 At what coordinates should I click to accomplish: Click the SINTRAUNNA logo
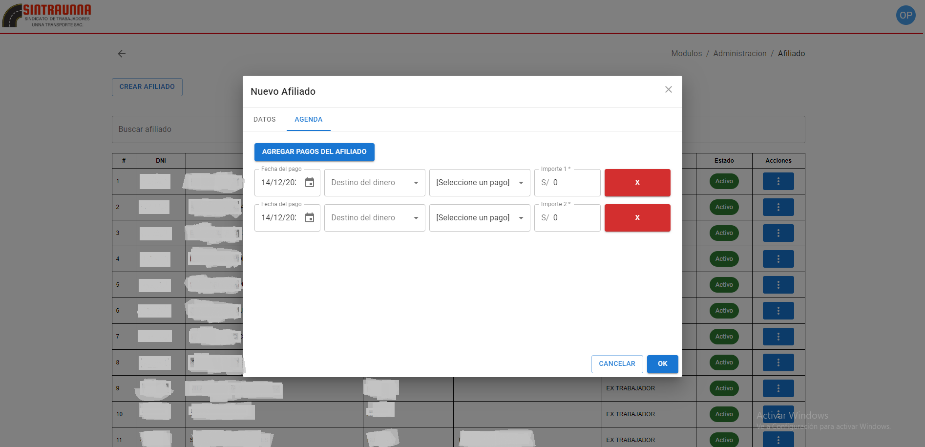click(x=47, y=16)
